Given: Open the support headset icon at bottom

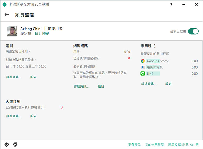Looking at the screenshot, I should click(15, 144).
